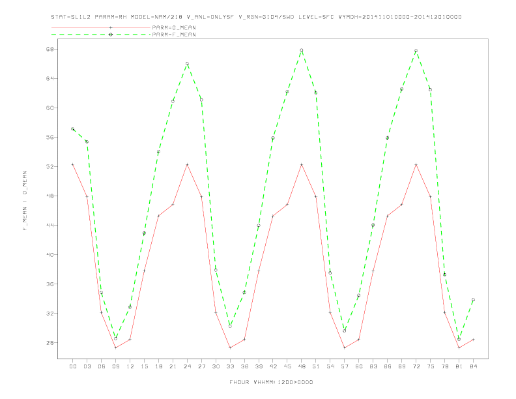Click x-axis forecast hour label 78
Screen dimensions: 516x399
[444, 366]
